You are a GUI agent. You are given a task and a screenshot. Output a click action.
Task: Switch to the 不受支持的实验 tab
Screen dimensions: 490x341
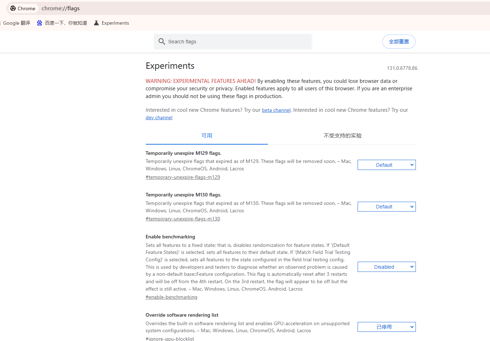click(x=342, y=136)
